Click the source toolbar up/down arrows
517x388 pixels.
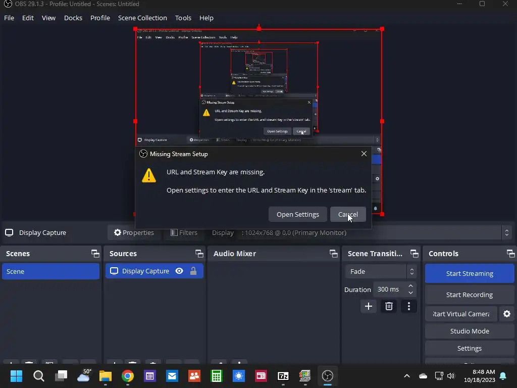point(507,232)
